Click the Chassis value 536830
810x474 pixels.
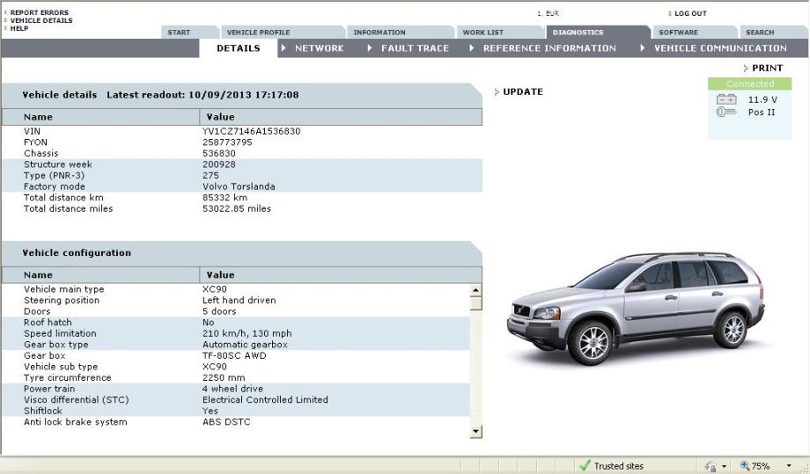pos(219,153)
